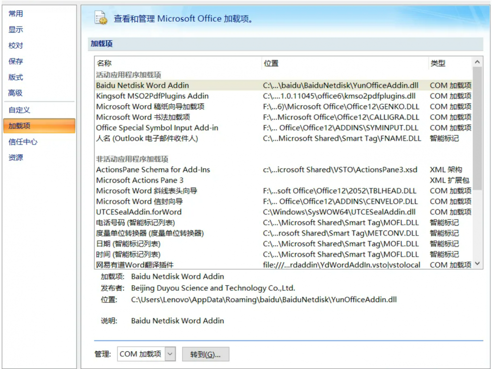Image resolution: width=492 pixels, height=369 pixels.
Task: Select the 网易有道Word翻译插件 add-in
Action: click(283, 265)
